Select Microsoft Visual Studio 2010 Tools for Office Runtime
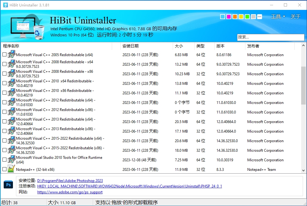The image size is (307, 206). point(59,160)
